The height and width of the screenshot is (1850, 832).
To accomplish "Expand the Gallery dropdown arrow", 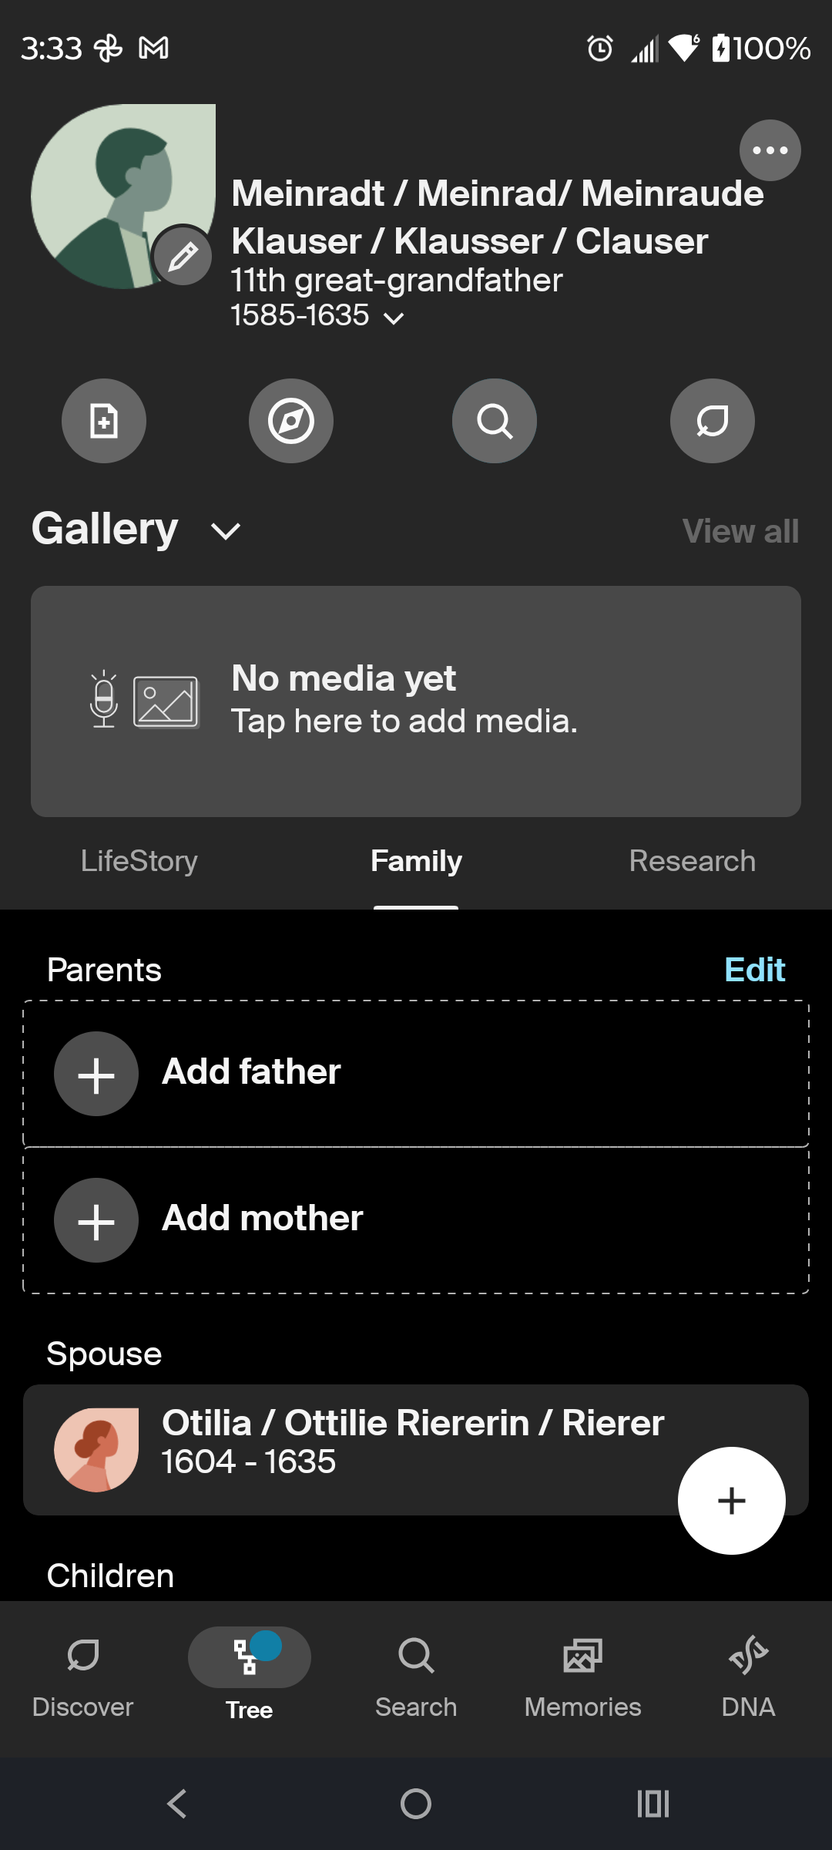I will [x=226, y=531].
